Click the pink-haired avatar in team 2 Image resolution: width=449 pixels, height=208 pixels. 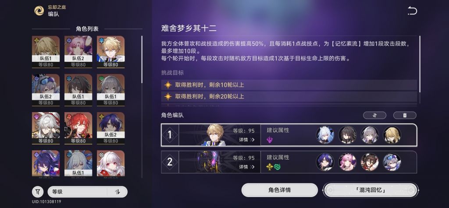[x=347, y=162]
